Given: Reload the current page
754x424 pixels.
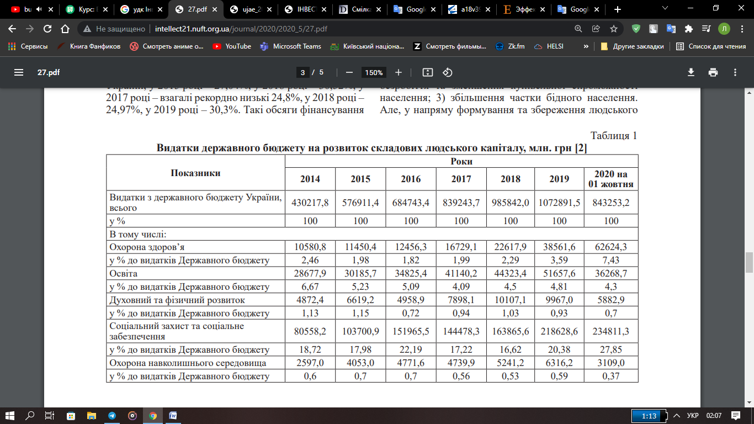Looking at the screenshot, I should (x=47, y=29).
